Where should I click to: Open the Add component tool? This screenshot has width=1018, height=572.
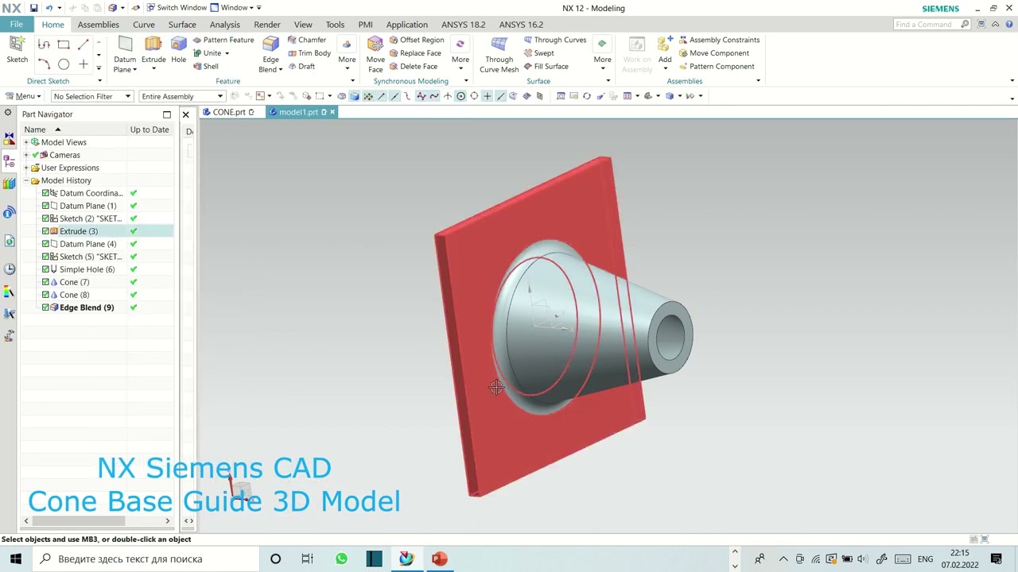[x=665, y=50]
